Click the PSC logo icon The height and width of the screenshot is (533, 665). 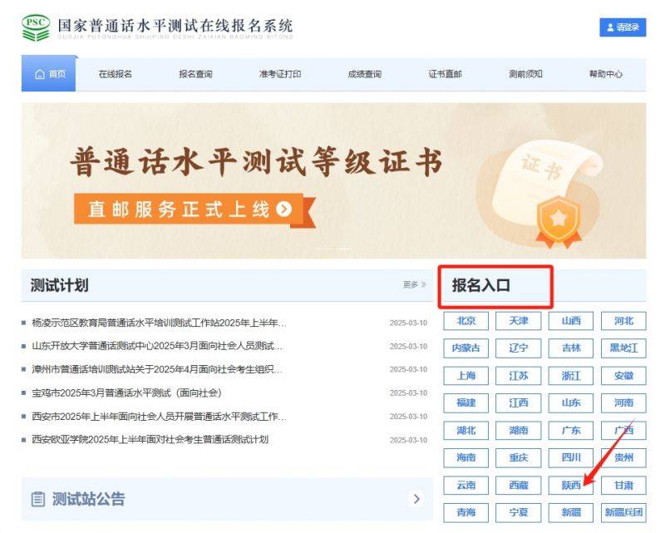pyautogui.click(x=36, y=27)
